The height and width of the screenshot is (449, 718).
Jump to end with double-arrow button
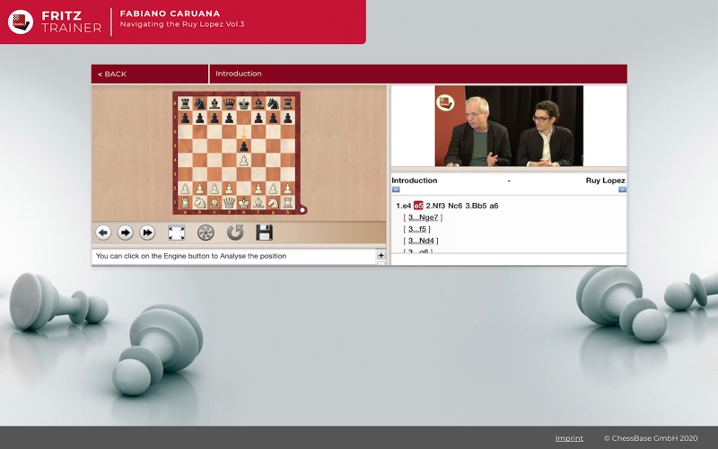click(x=147, y=233)
